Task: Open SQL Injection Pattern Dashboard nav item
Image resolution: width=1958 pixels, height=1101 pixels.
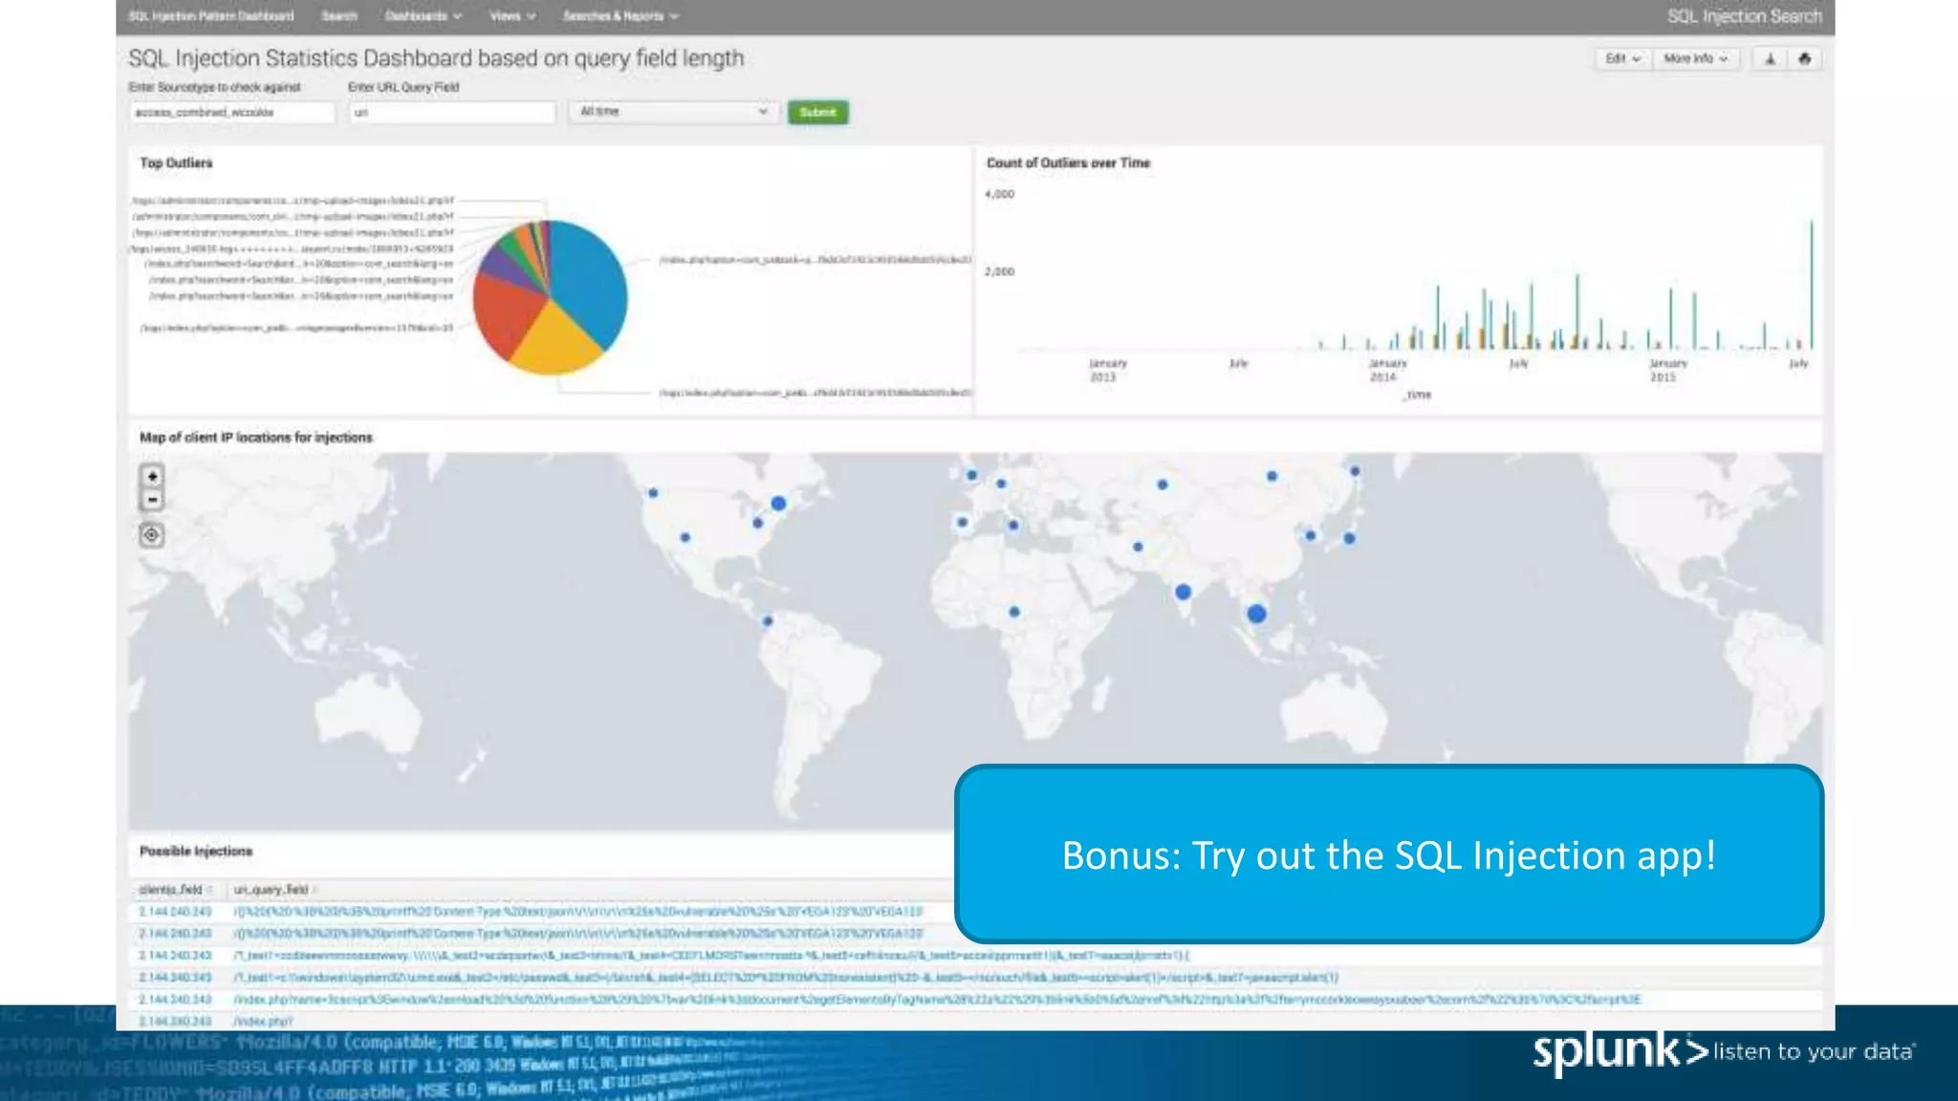Action: click(x=211, y=16)
